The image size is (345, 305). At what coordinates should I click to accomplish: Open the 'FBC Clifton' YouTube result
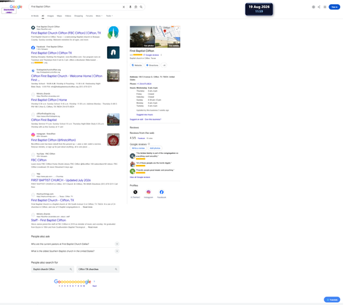[39, 160]
